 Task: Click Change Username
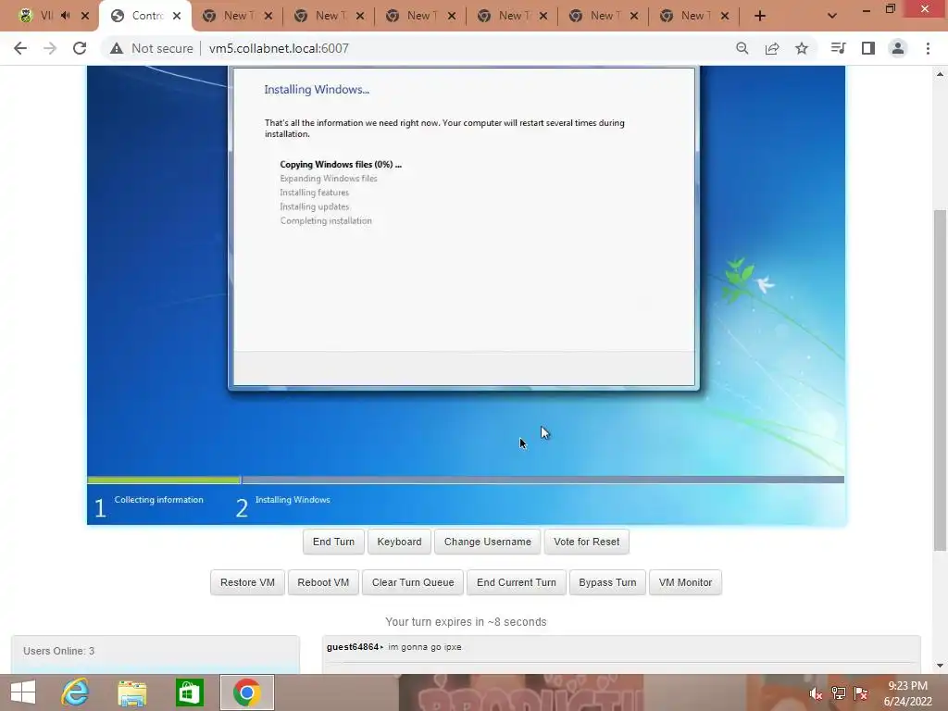tap(487, 542)
